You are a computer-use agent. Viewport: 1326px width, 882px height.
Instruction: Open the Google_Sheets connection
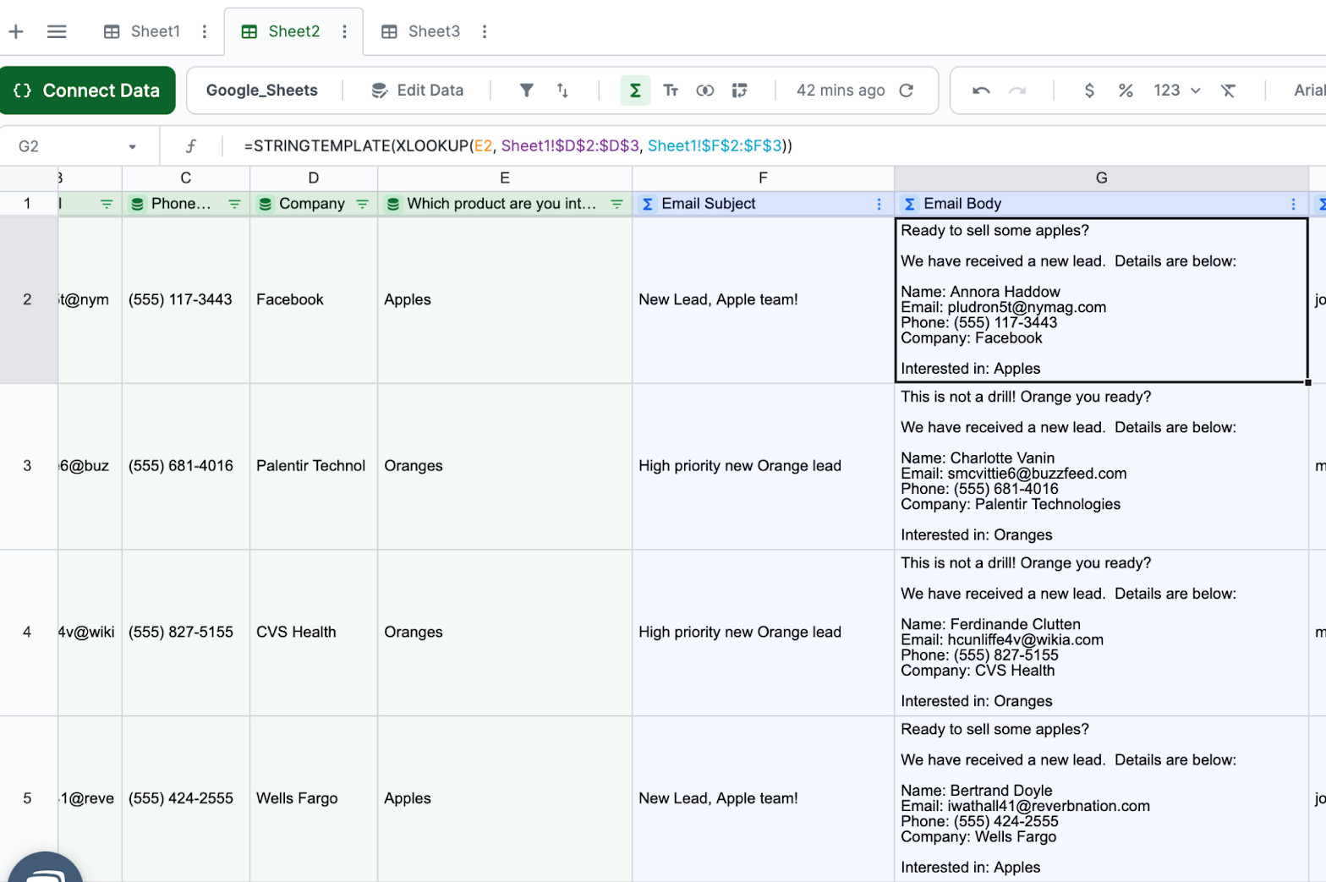[262, 90]
